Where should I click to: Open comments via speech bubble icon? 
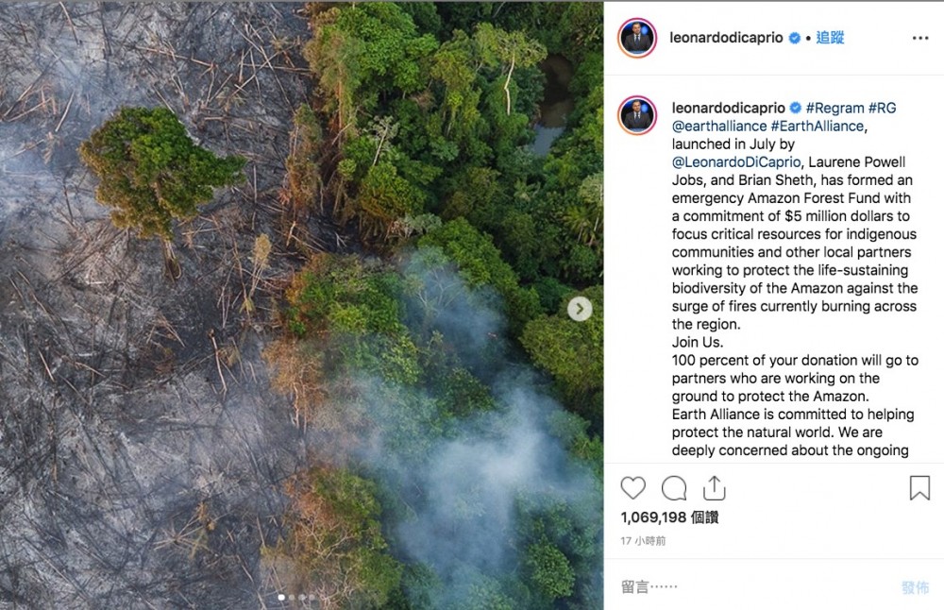(674, 488)
